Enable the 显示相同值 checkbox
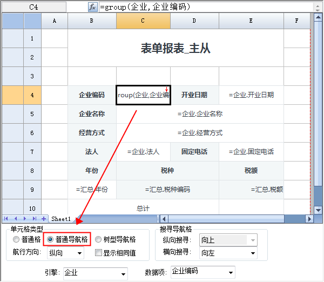Viewport: 324px width, 282px height. click(x=98, y=252)
